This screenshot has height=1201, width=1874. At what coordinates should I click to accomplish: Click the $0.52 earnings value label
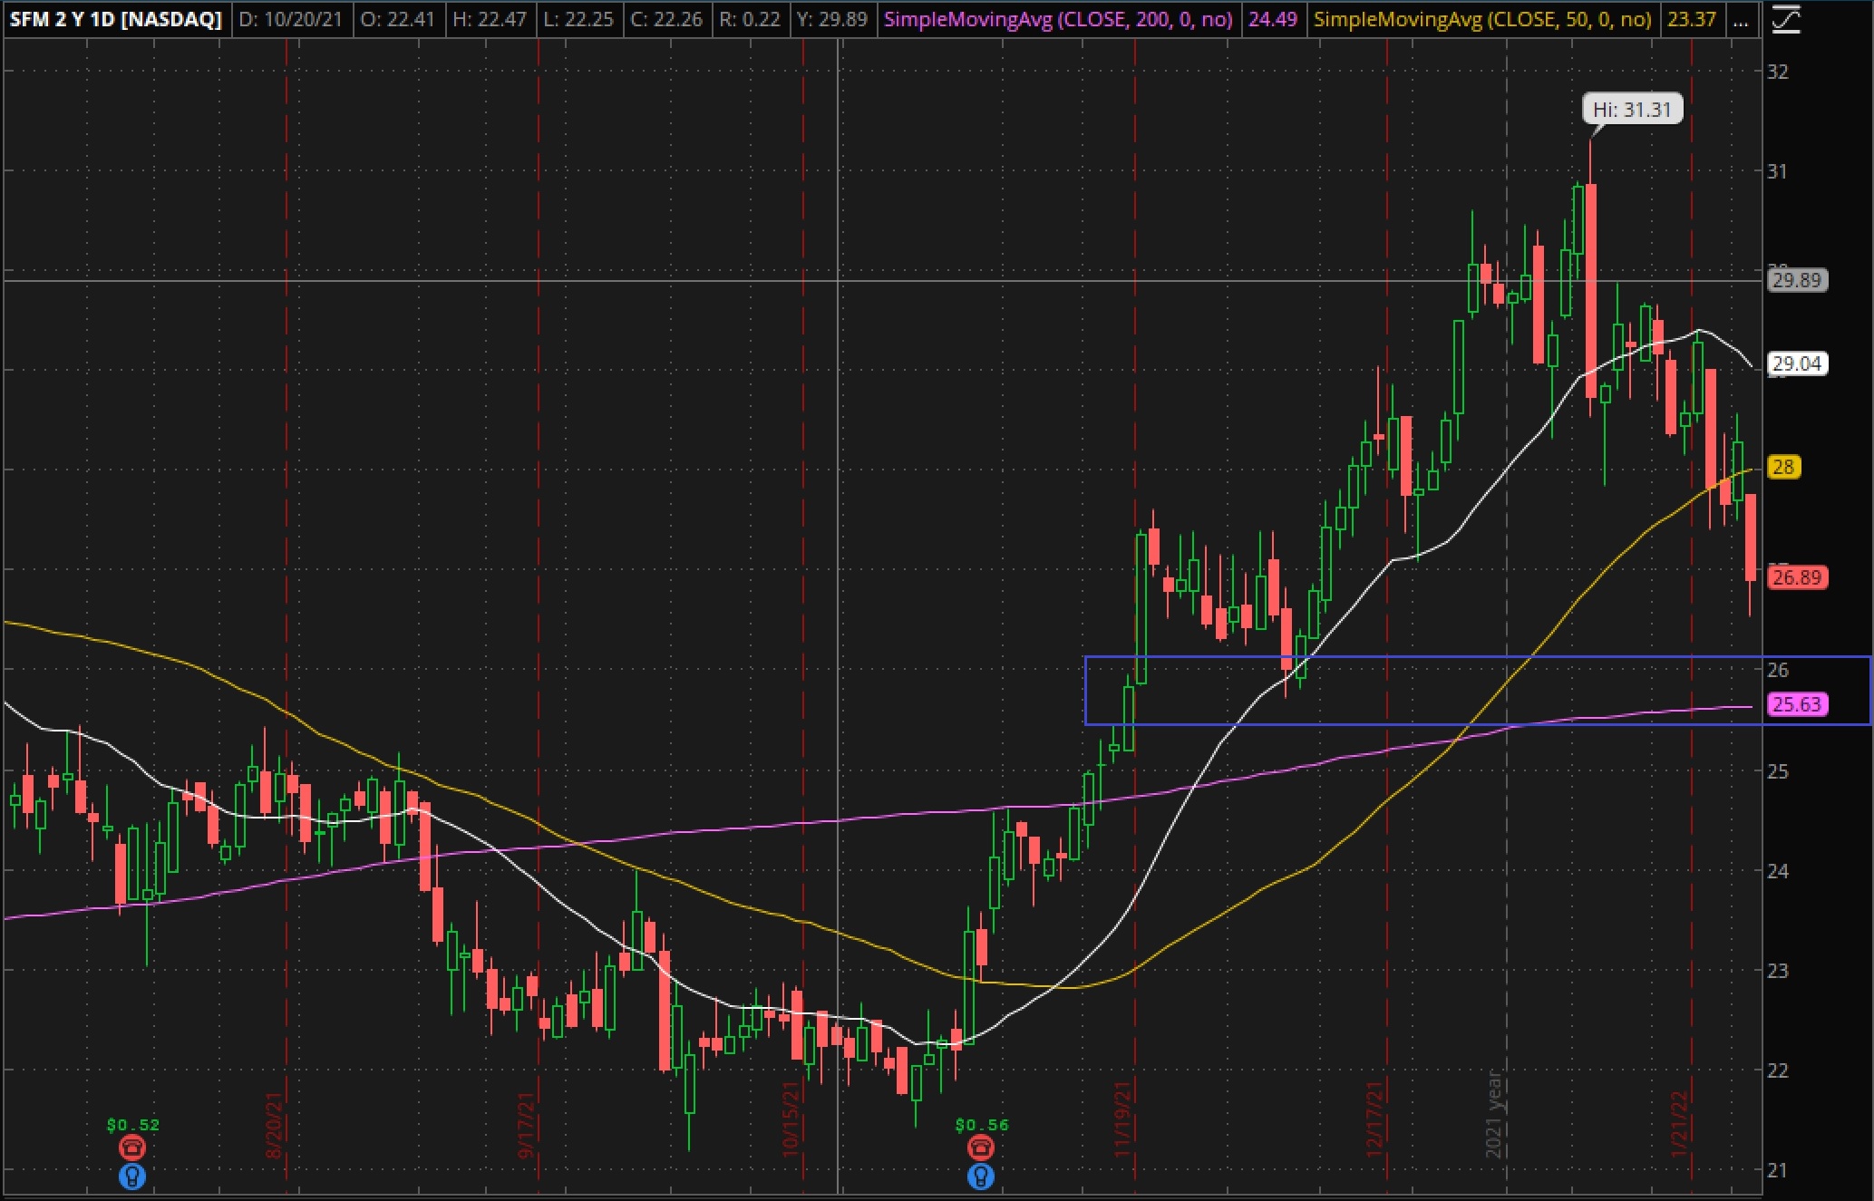point(132,1125)
